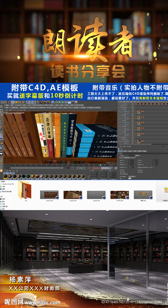The image size is (168, 308).
Task: Open the default object color dropdown
Action: click(x=132, y=177)
